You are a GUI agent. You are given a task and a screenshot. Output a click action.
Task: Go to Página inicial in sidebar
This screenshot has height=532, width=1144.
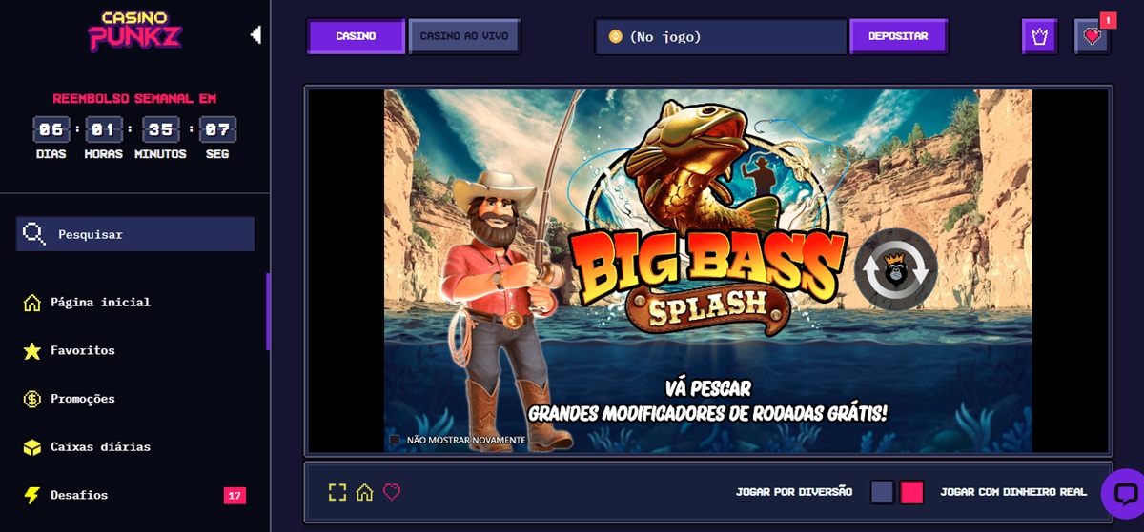pyautogui.click(x=100, y=302)
